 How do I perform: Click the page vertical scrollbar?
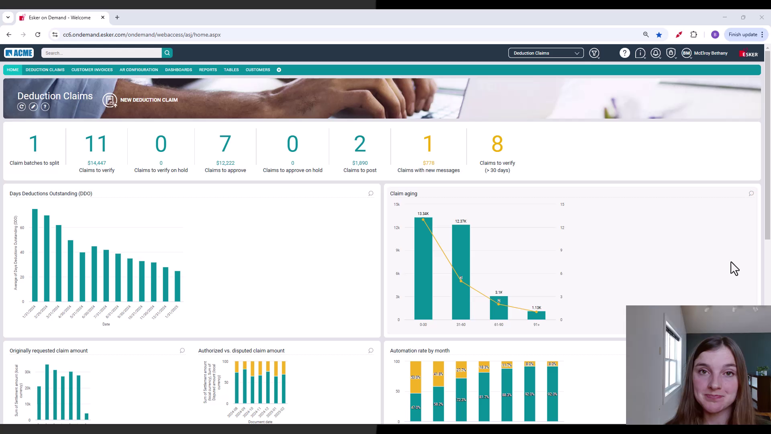coord(767,145)
